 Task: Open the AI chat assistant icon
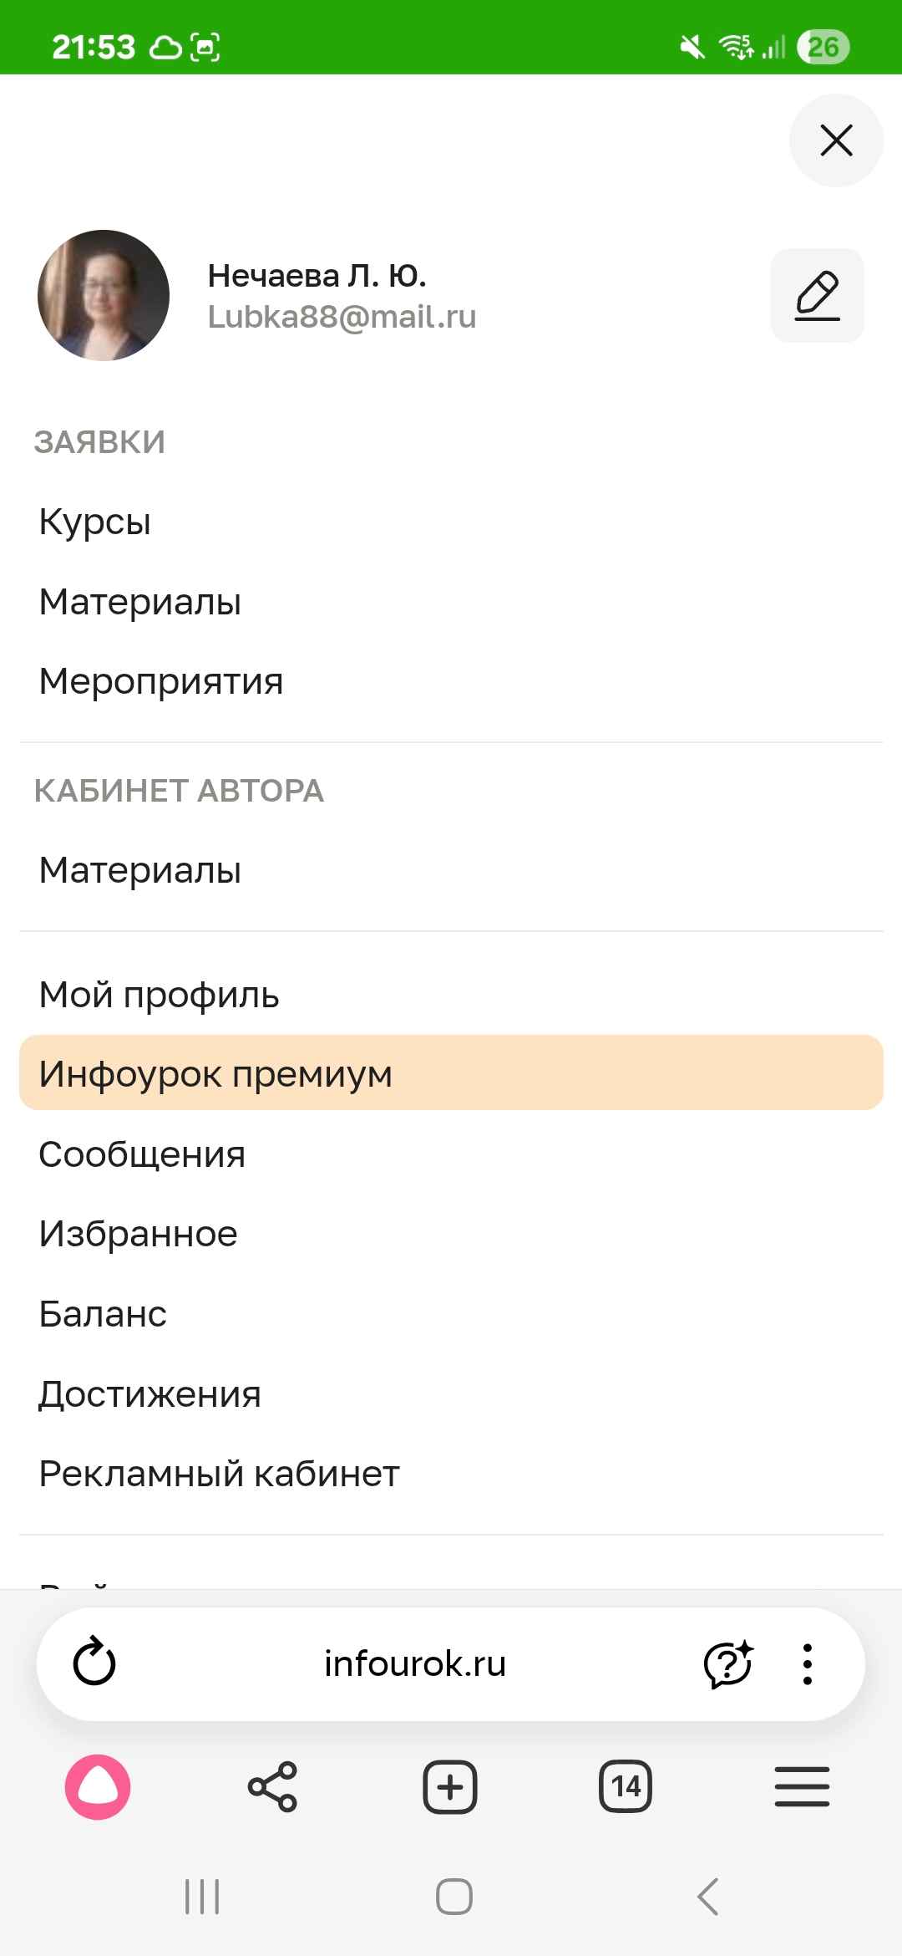[728, 1663]
